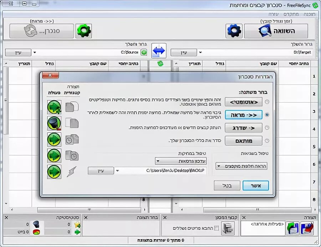Click the green floppy load configuration icon
The width and height of the screenshot is (321, 247).
292,228
